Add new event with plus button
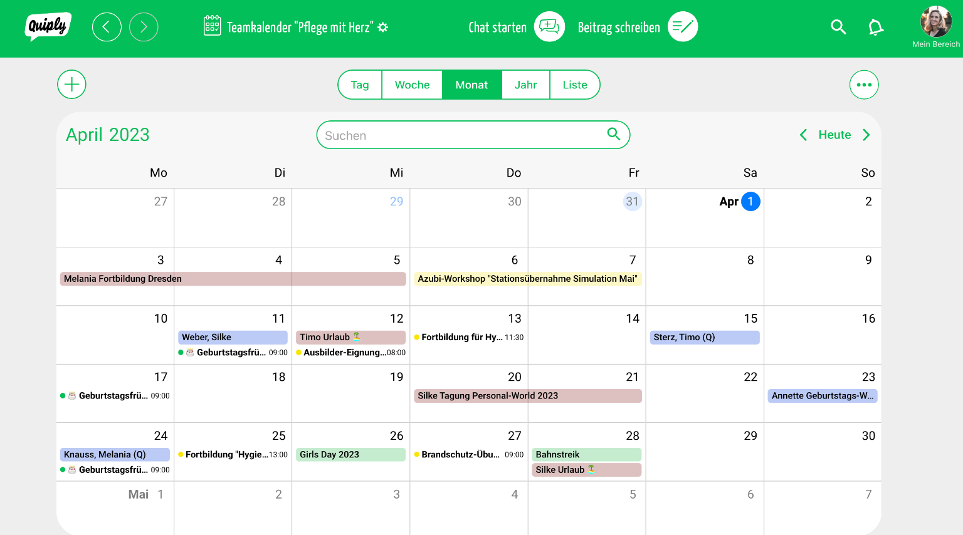 (71, 85)
